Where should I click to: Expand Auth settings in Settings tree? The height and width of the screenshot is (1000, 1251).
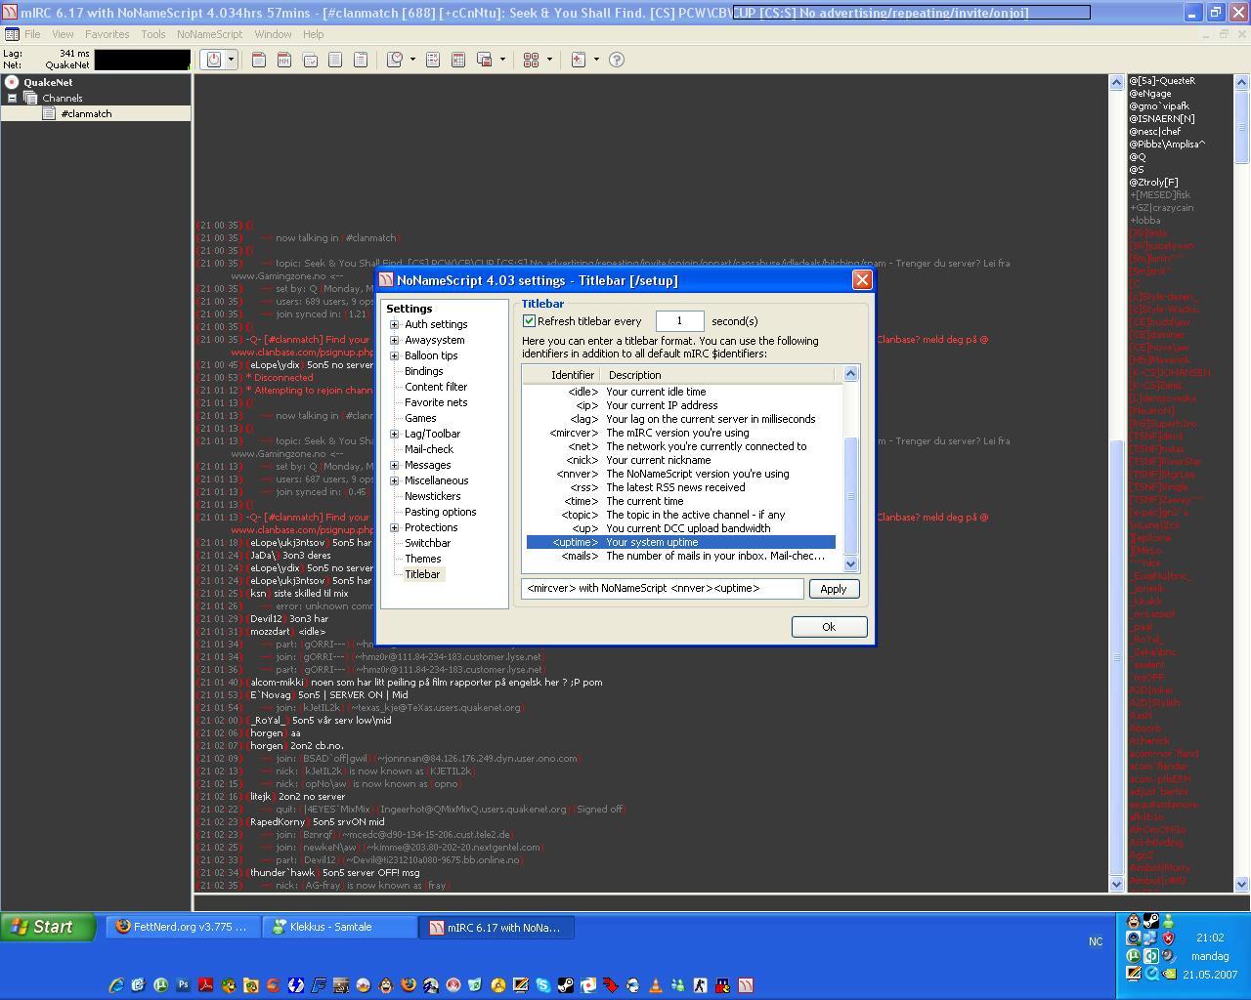point(395,324)
